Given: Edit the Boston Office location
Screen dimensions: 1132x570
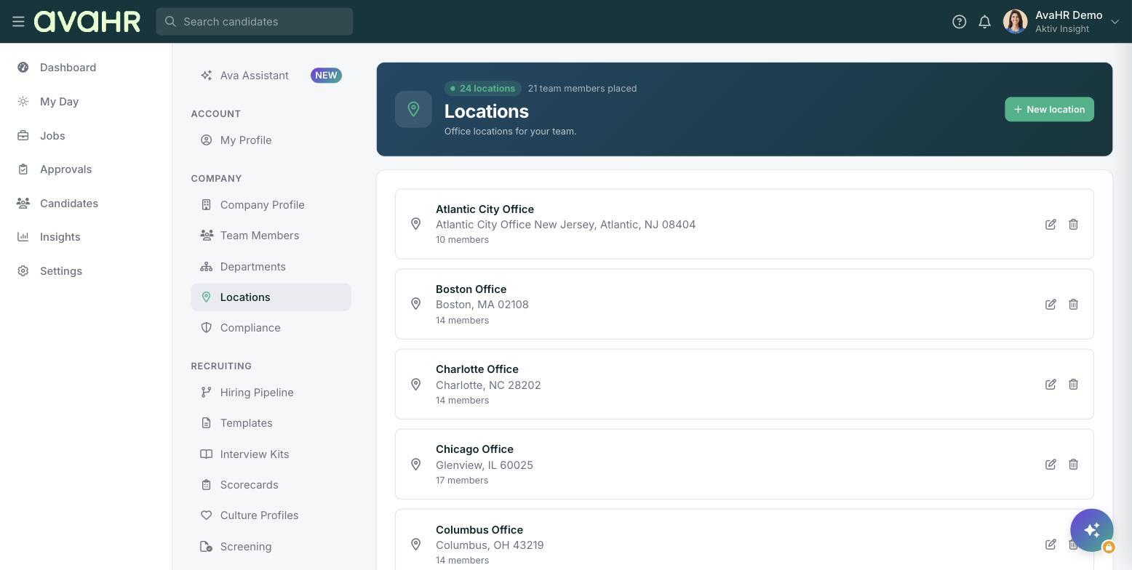Looking at the screenshot, I should (1051, 305).
